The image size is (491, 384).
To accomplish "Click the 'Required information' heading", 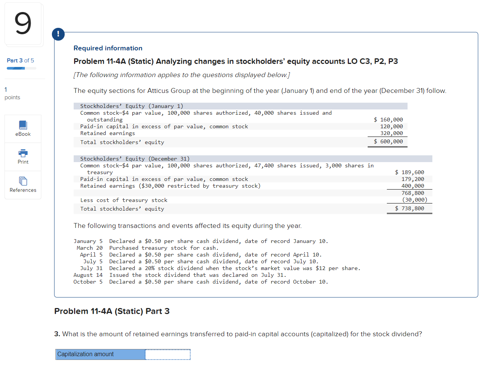I will click(108, 48).
